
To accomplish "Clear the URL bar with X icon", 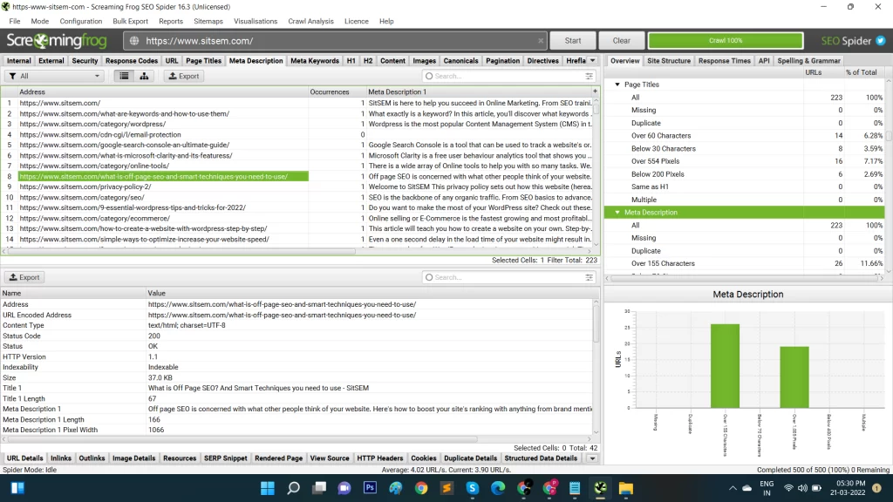I will [541, 41].
